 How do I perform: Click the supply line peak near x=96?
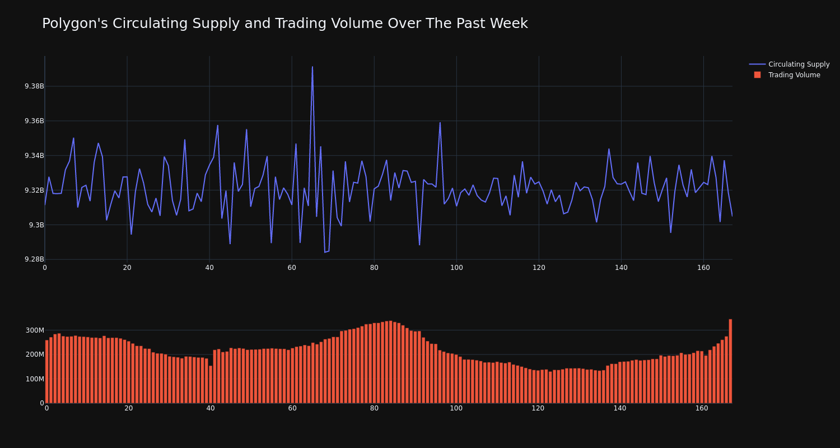tap(440, 123)
